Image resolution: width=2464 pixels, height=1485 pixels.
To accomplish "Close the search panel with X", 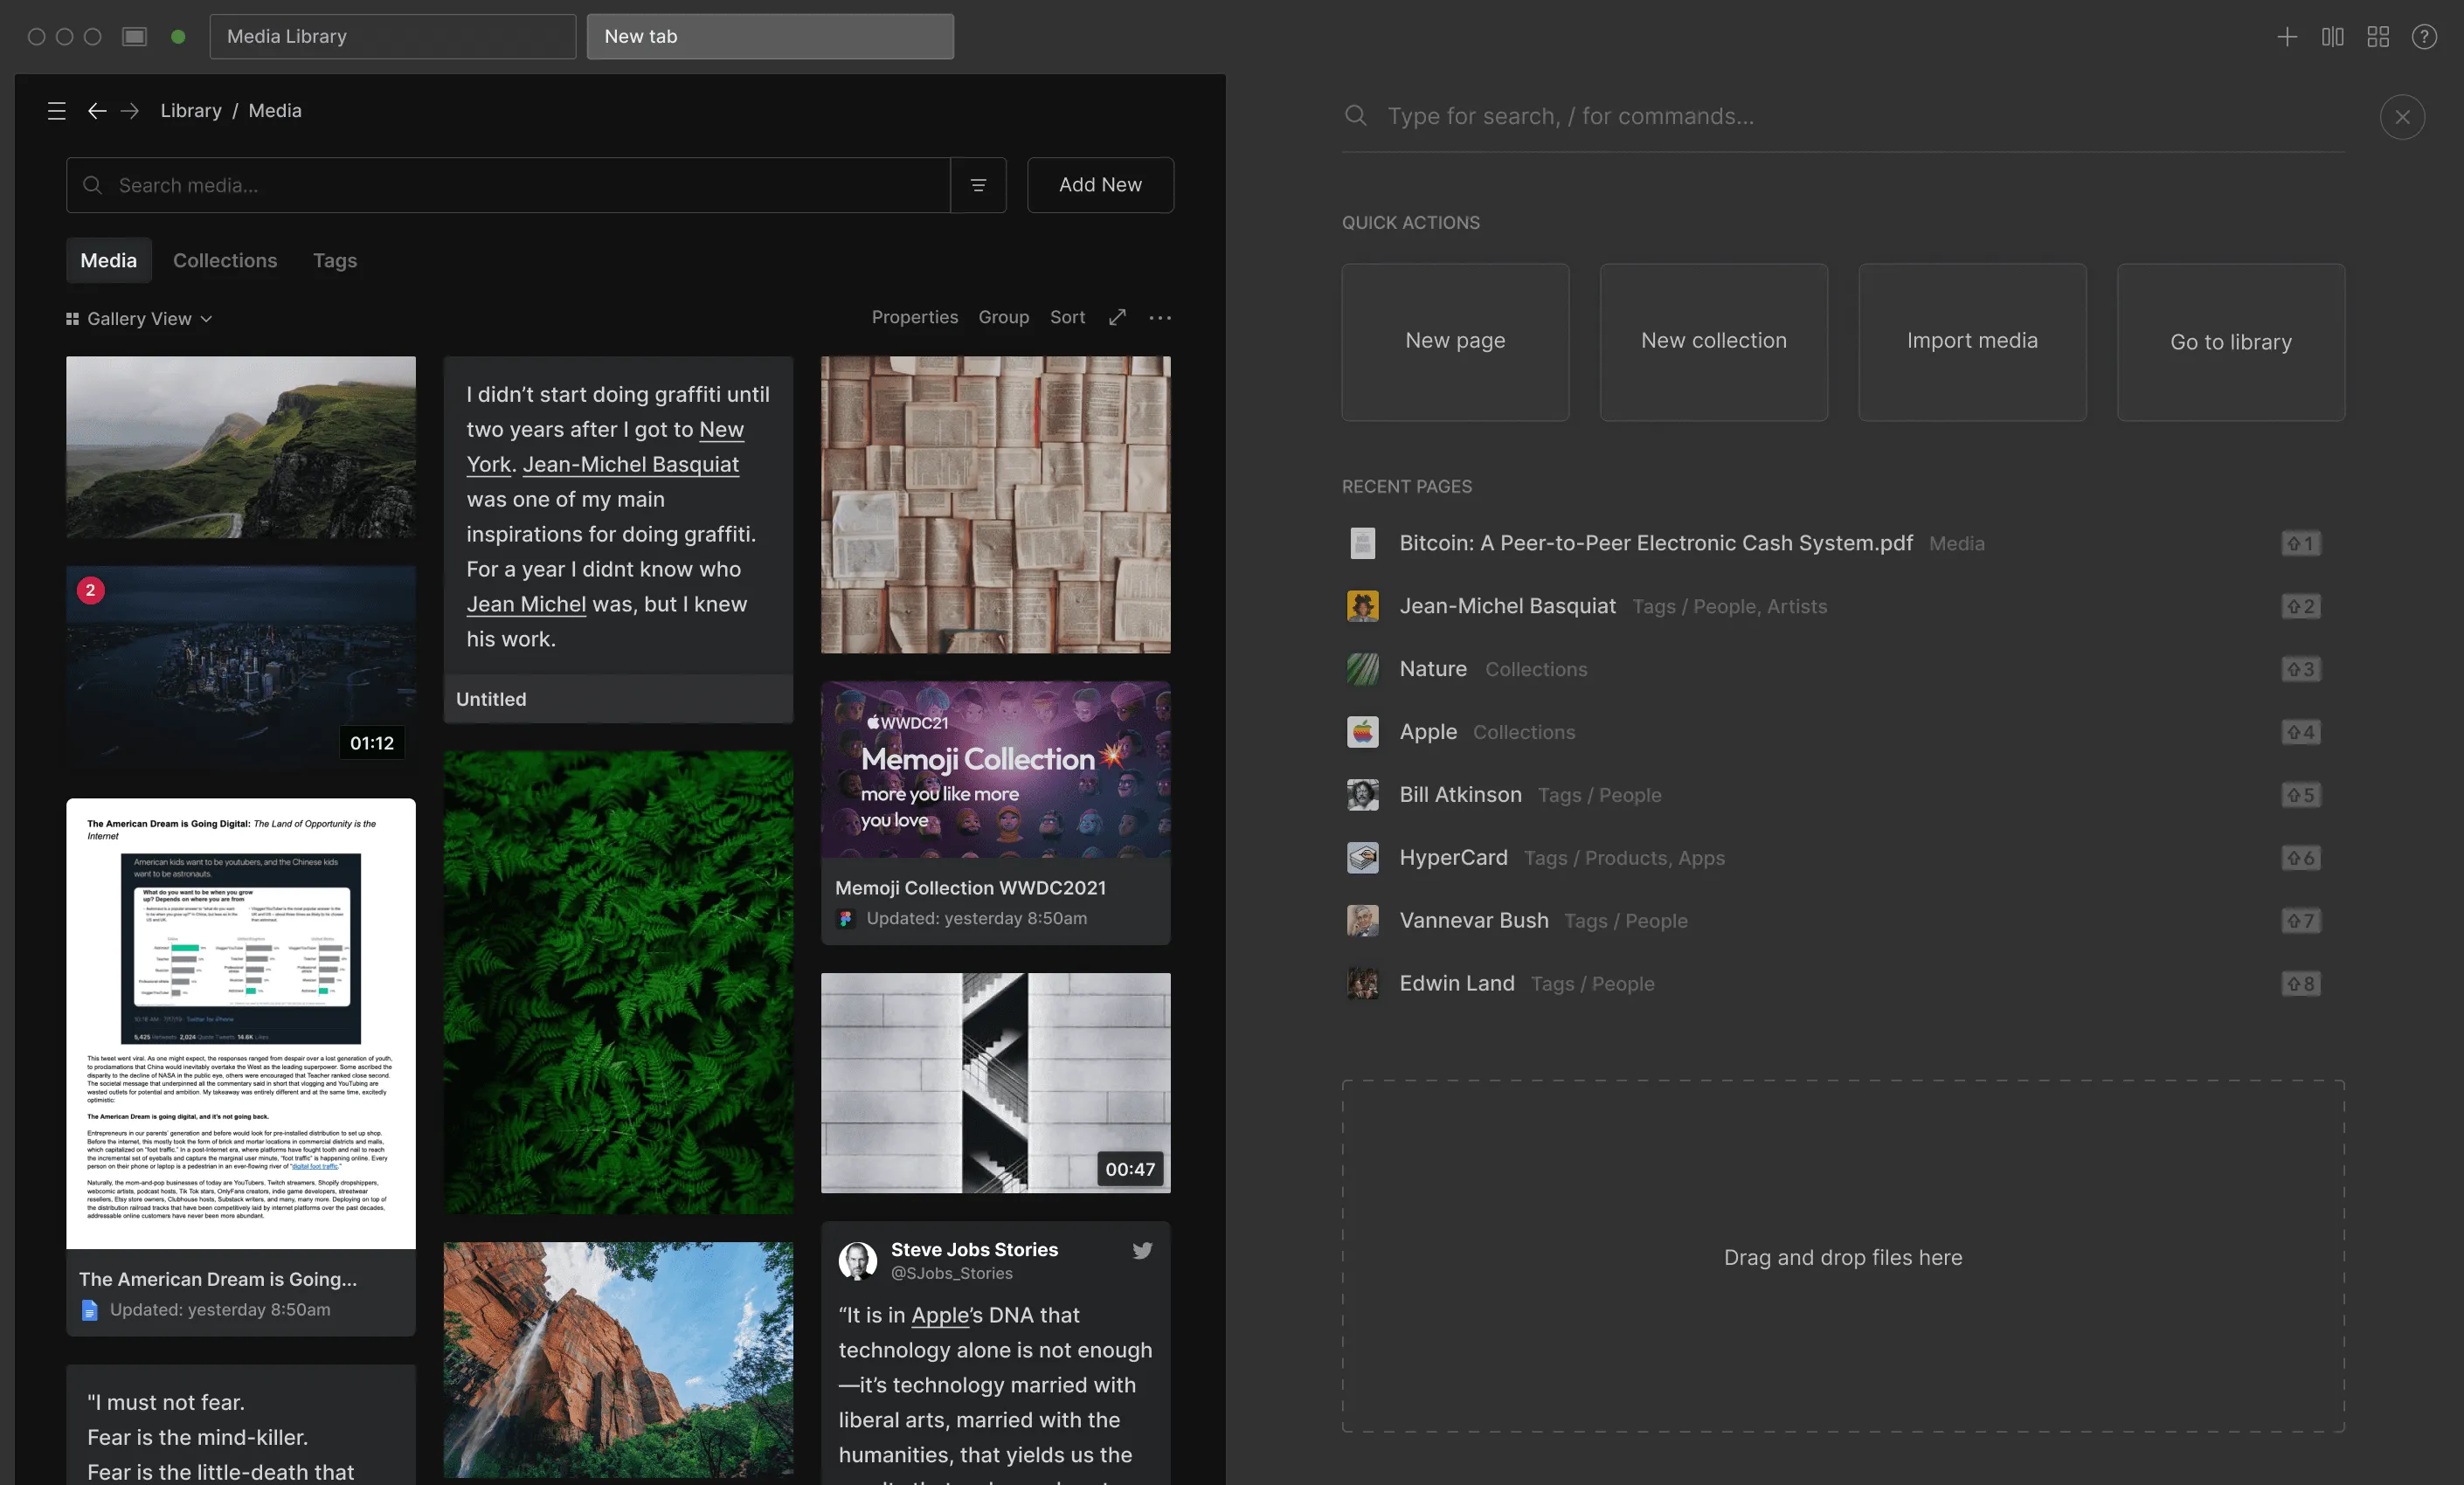I will [2402, 117].
